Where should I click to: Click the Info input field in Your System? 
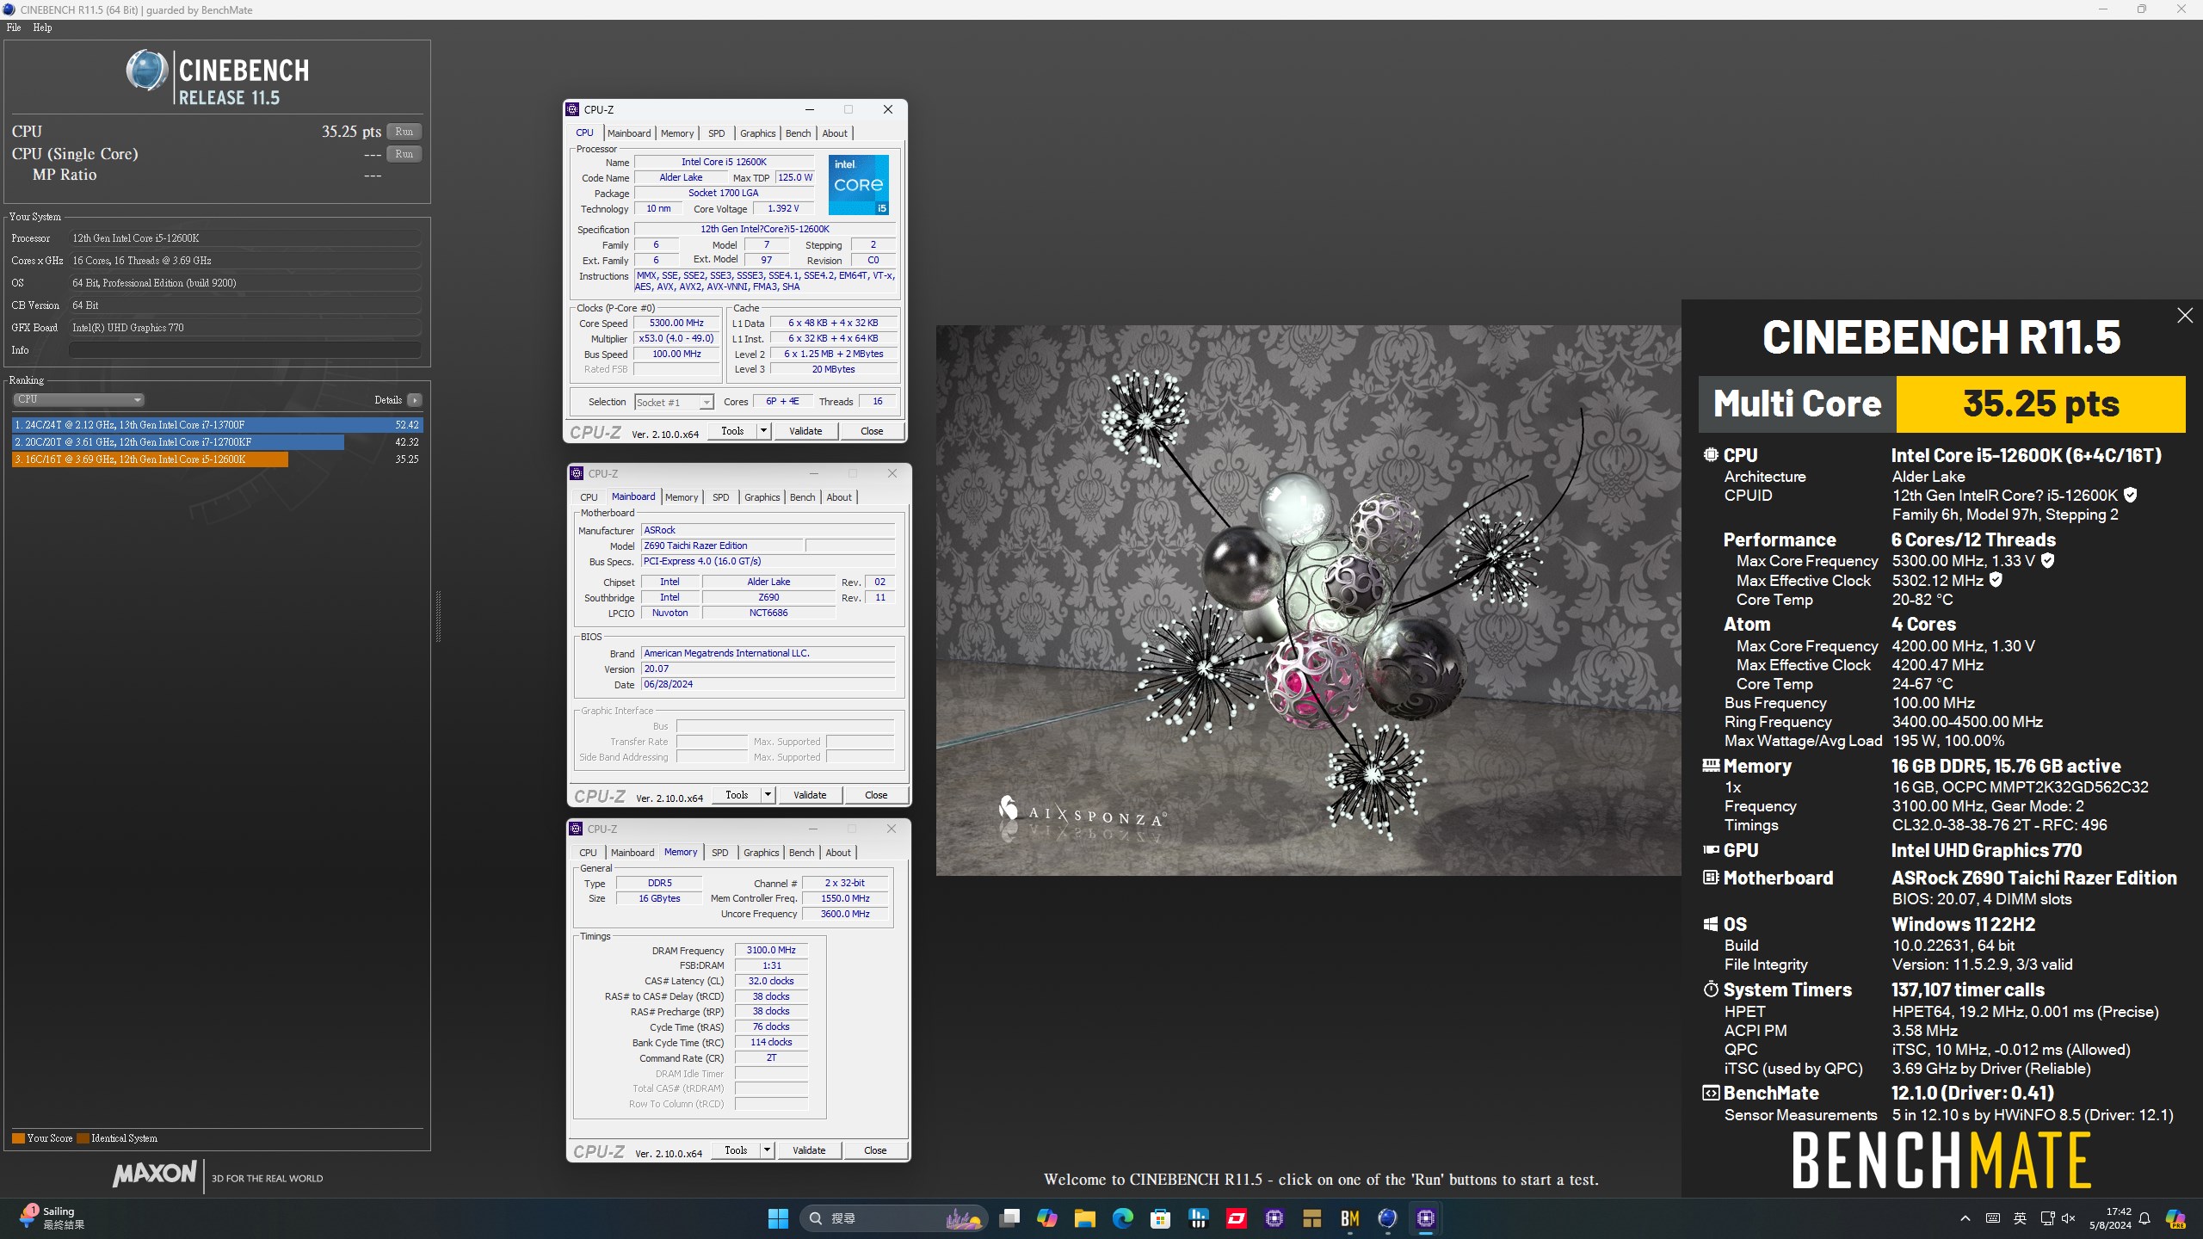click(x=245, y=350)
